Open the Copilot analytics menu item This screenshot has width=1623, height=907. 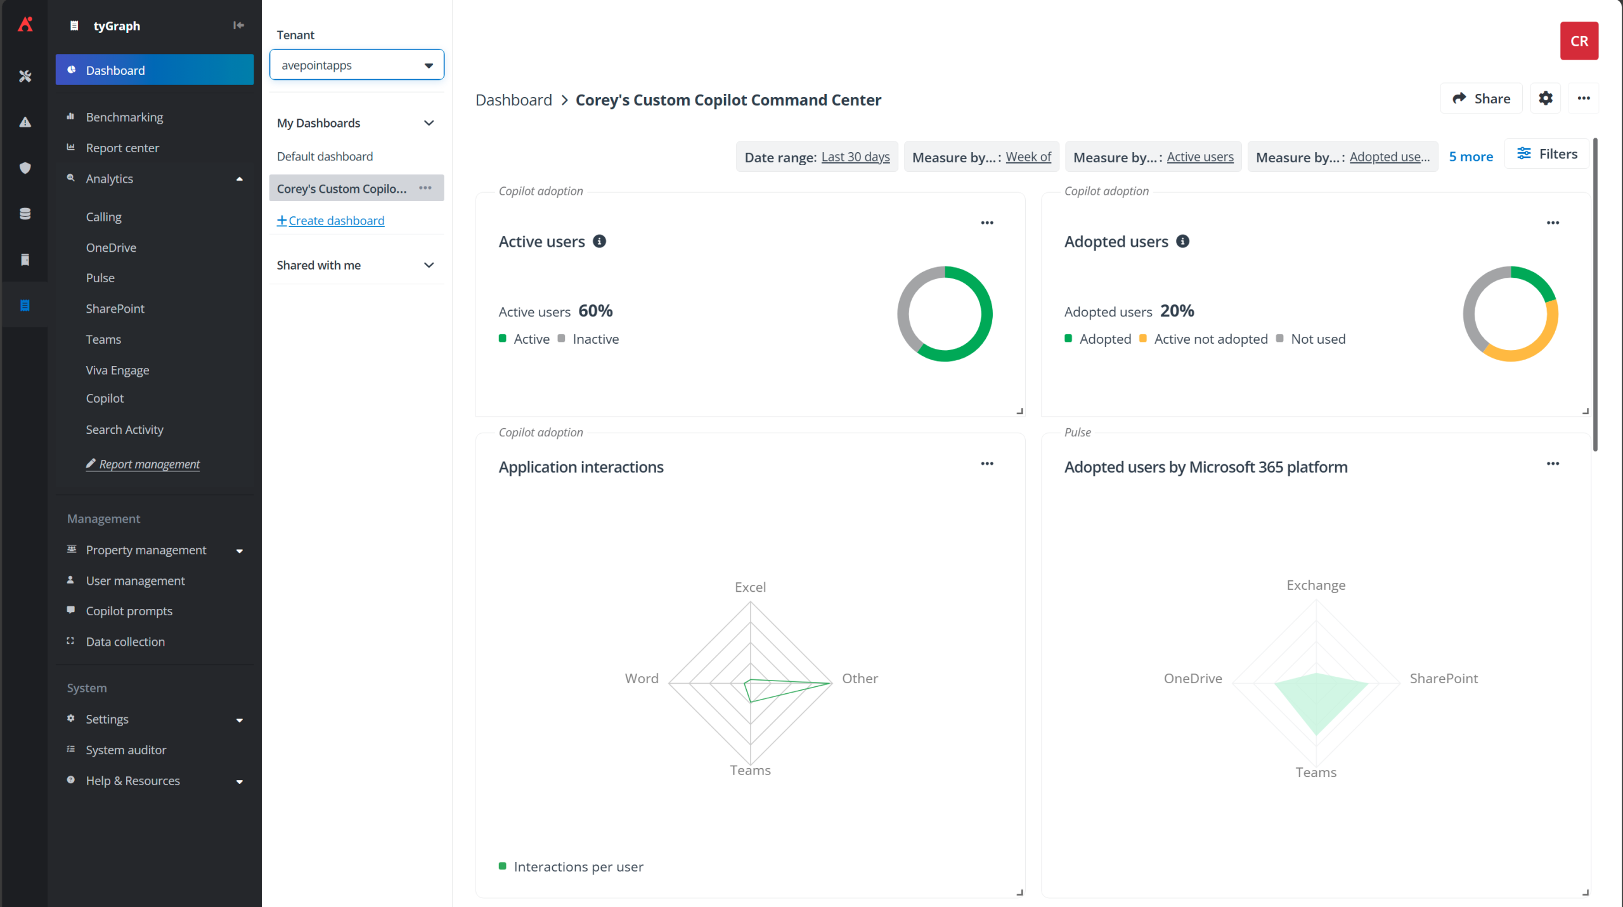click(x=105, y=398)
